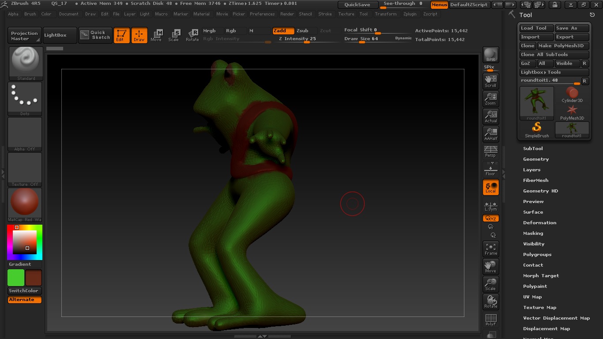
Task: Select the green main color swatch
Action: (16, 278)
